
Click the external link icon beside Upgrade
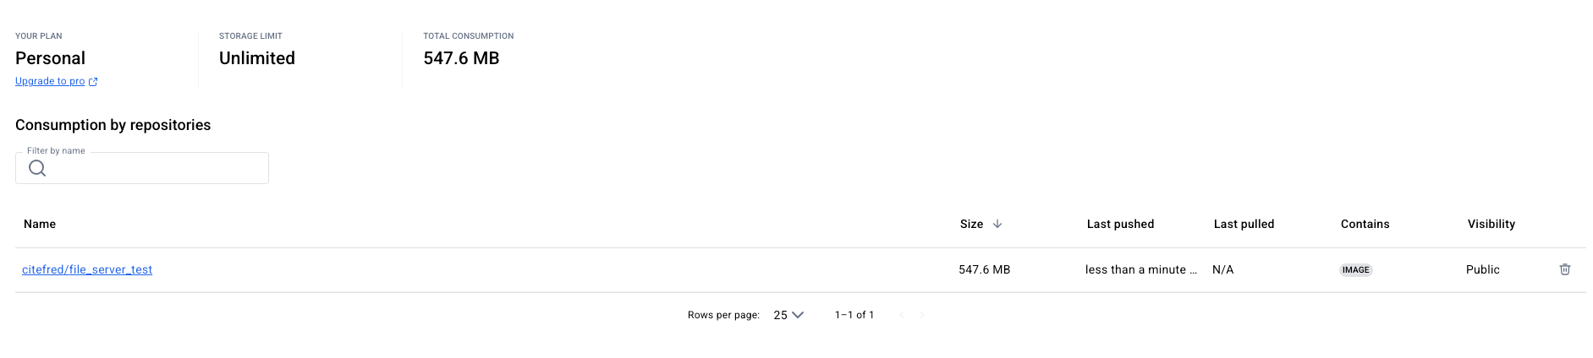click(93, 82)
